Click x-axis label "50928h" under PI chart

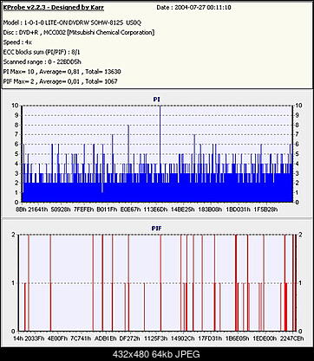(61, 210)
